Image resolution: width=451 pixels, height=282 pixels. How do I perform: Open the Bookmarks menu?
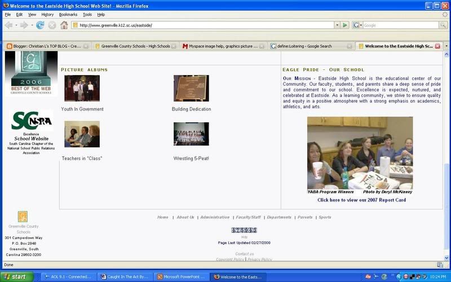click(x=68, y=15)
